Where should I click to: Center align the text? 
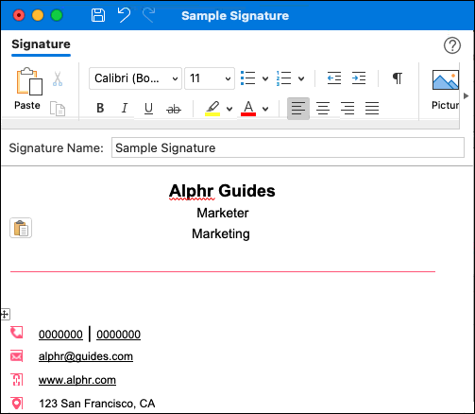(323, 109)
